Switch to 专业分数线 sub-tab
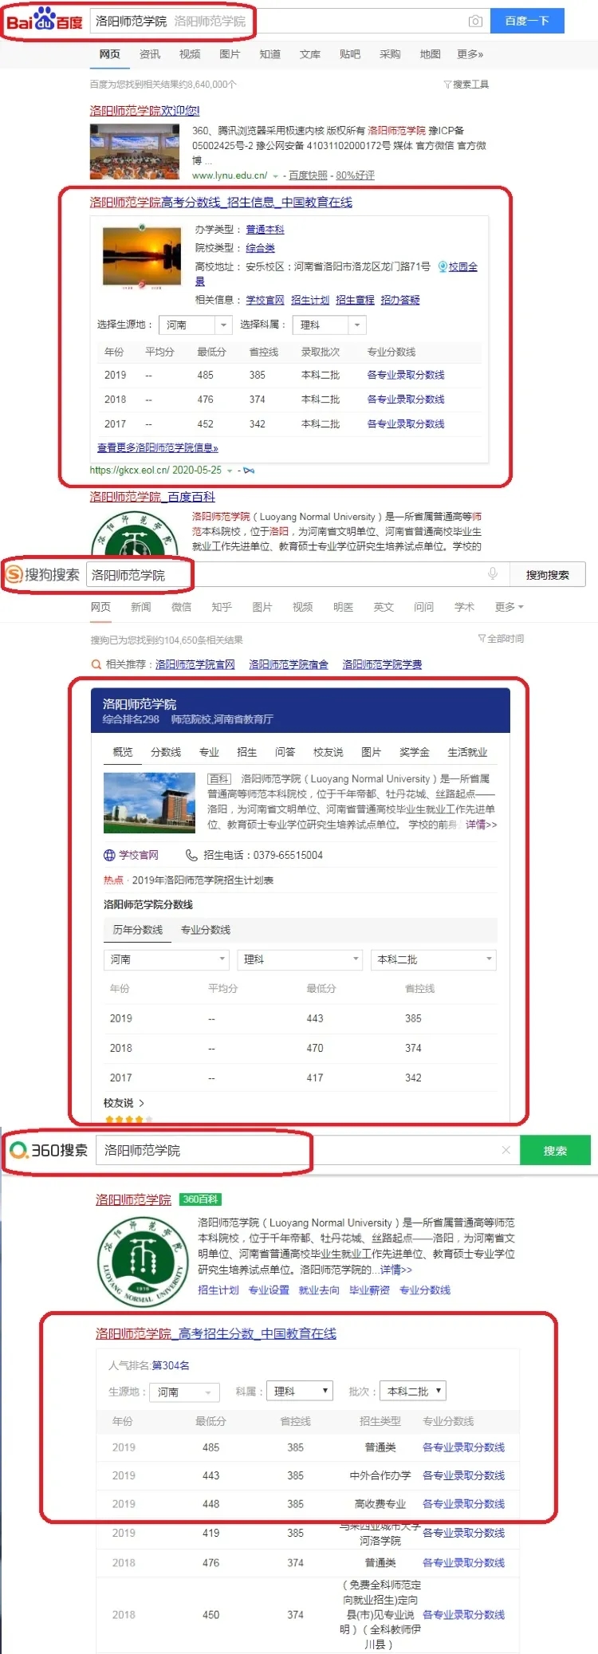 (206, 930)
